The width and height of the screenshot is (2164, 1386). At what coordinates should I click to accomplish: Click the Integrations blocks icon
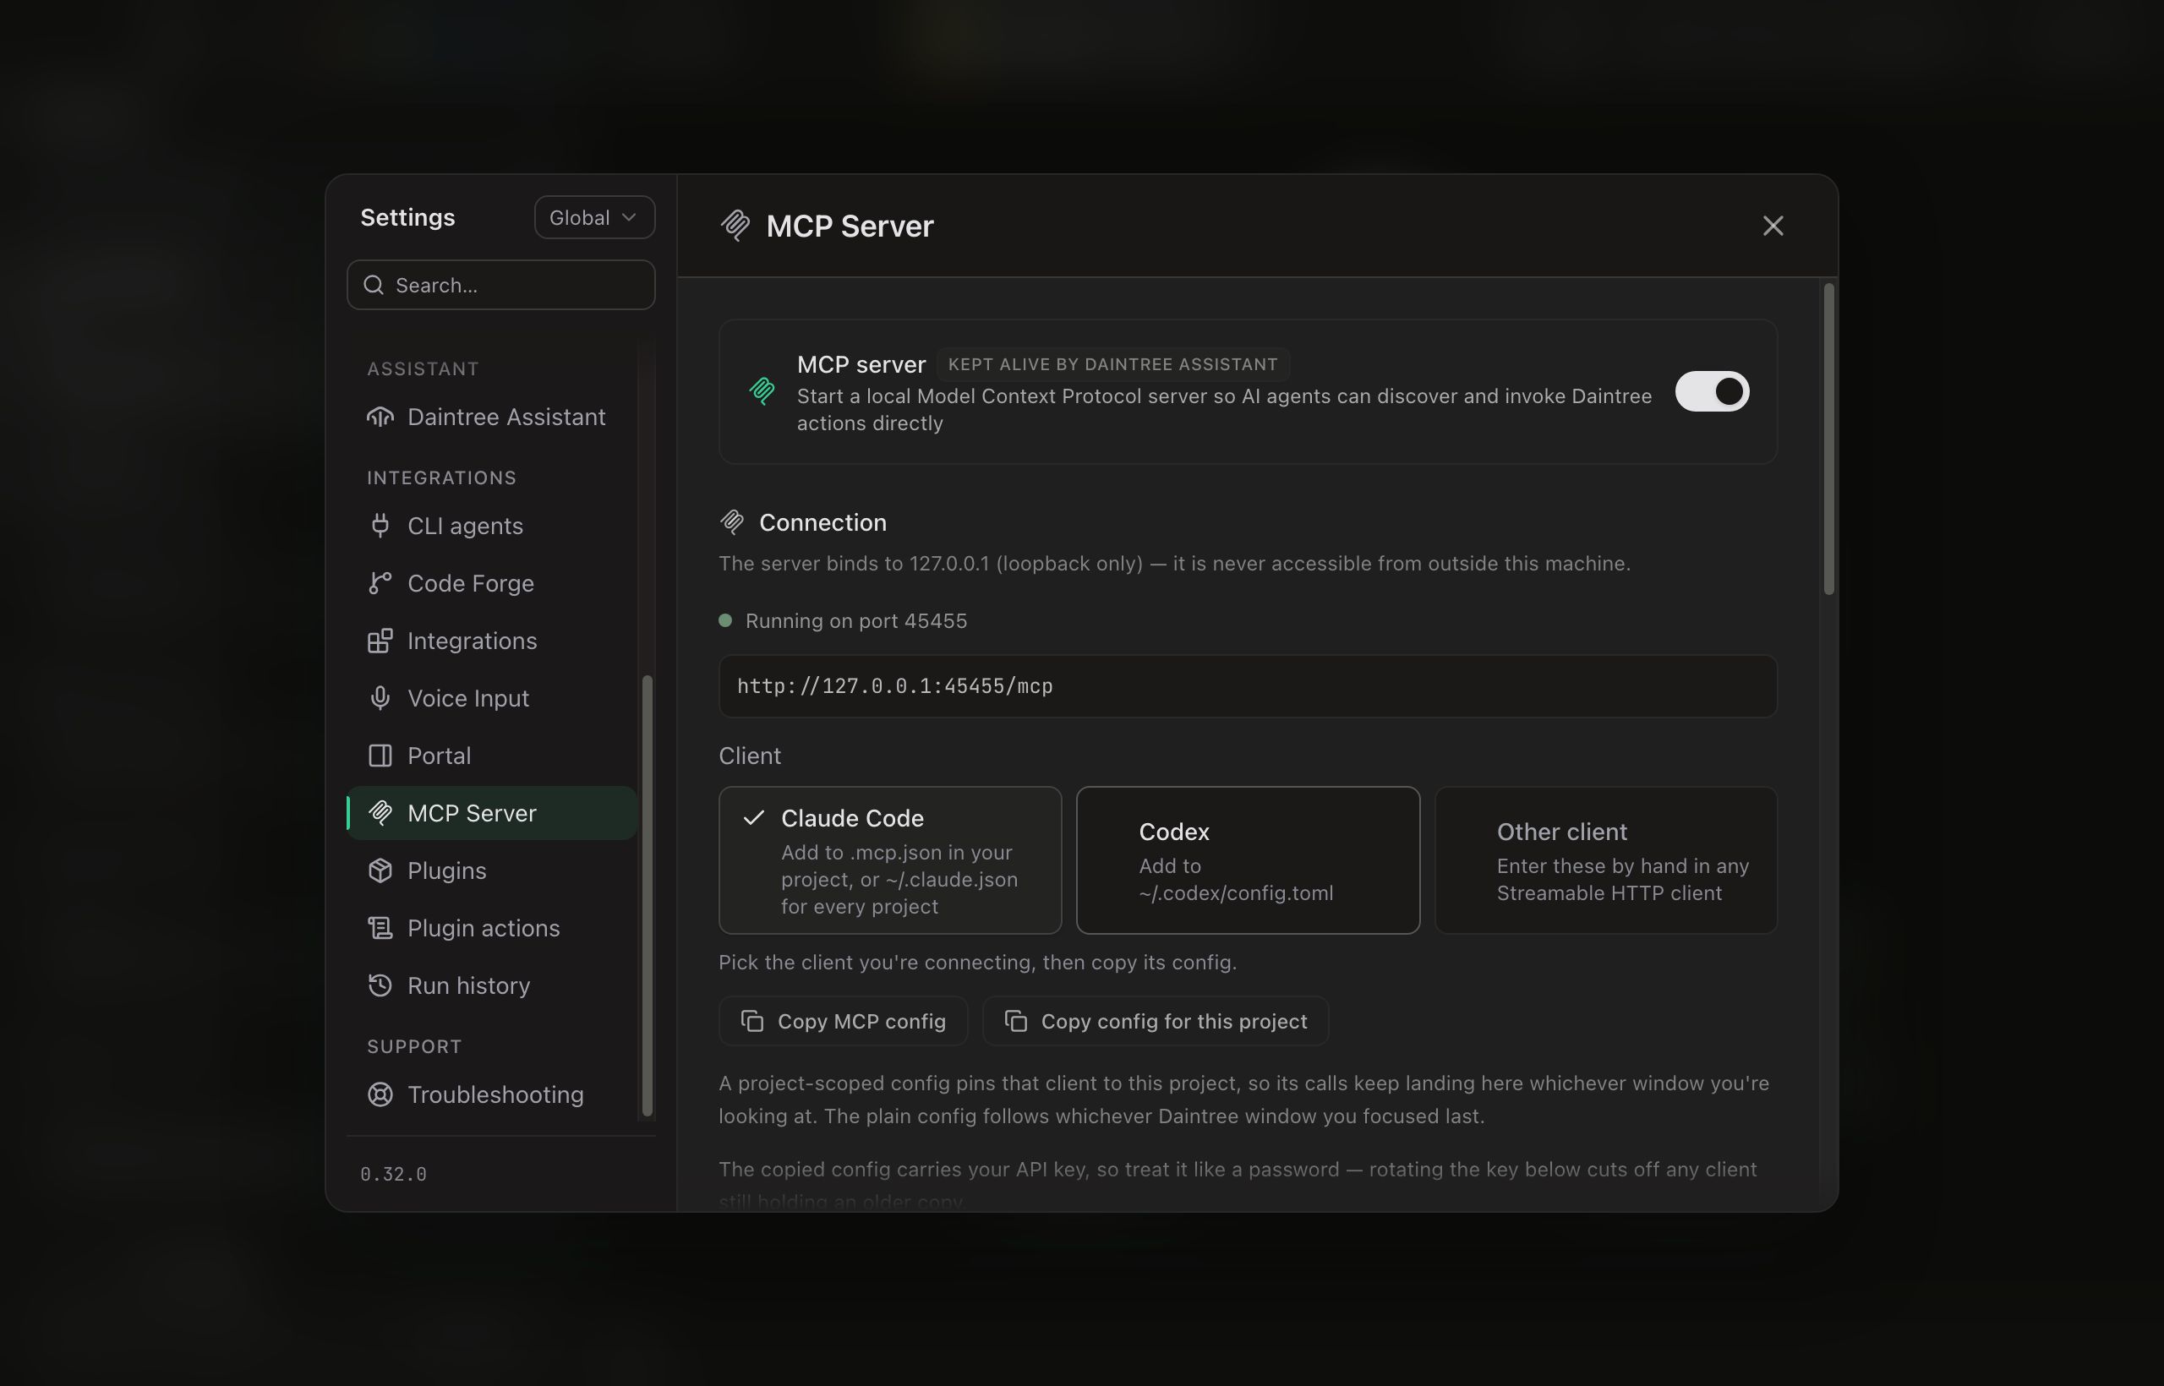coord(380,641)
